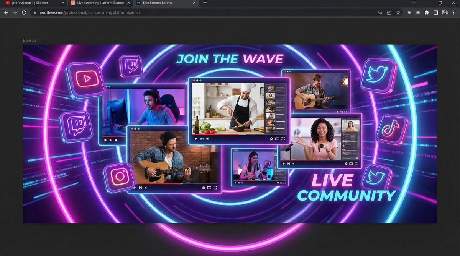Image resolution: width=460 pixels, height=256 pixels.
Task: Switch to the "Live Stroom Banner" tab
Action: pos(161,3)
